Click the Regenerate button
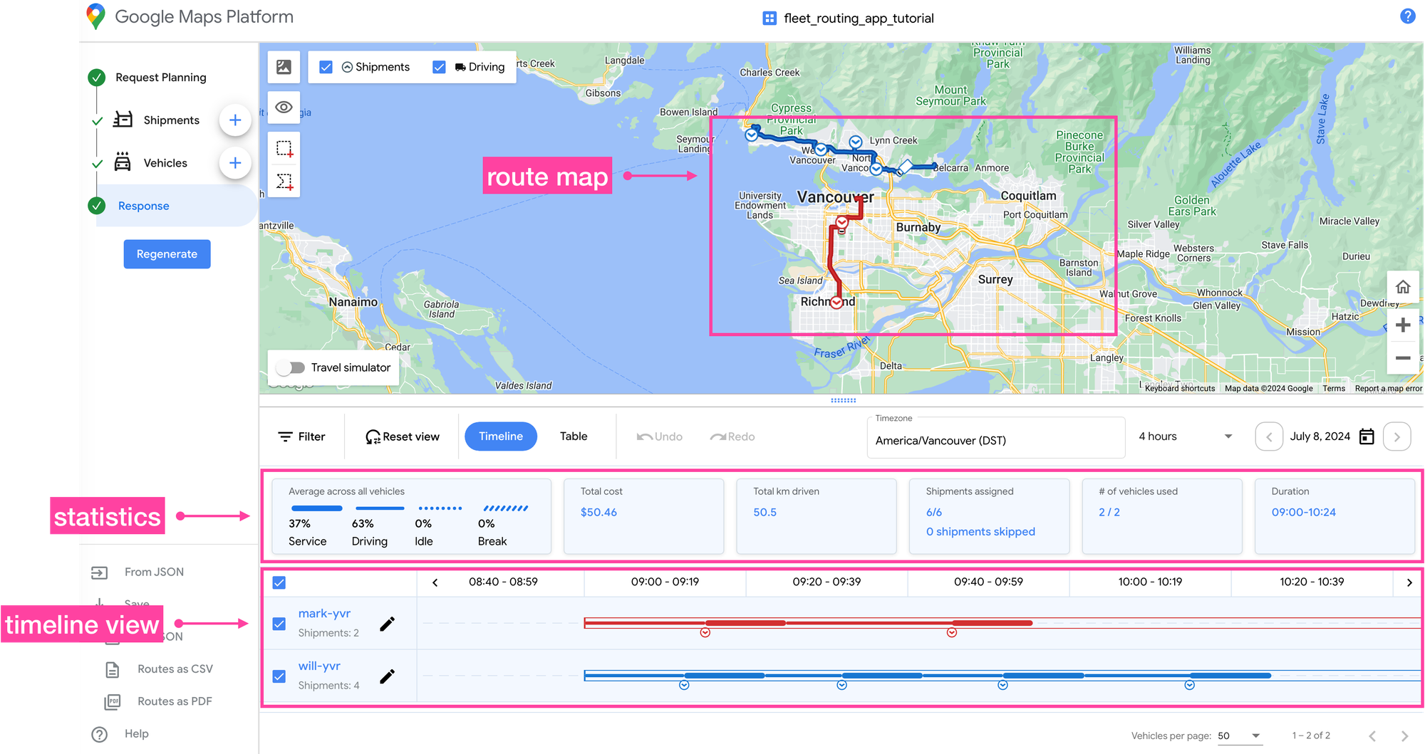The height and width of the screenshot is (754, 1425). point(167,253)
